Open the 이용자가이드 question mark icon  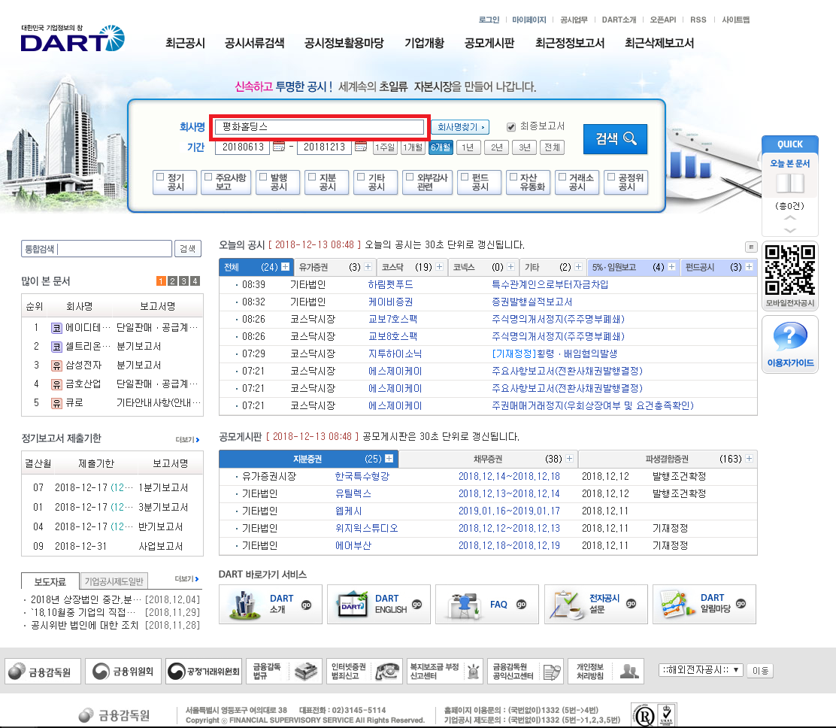click(789, 336)
